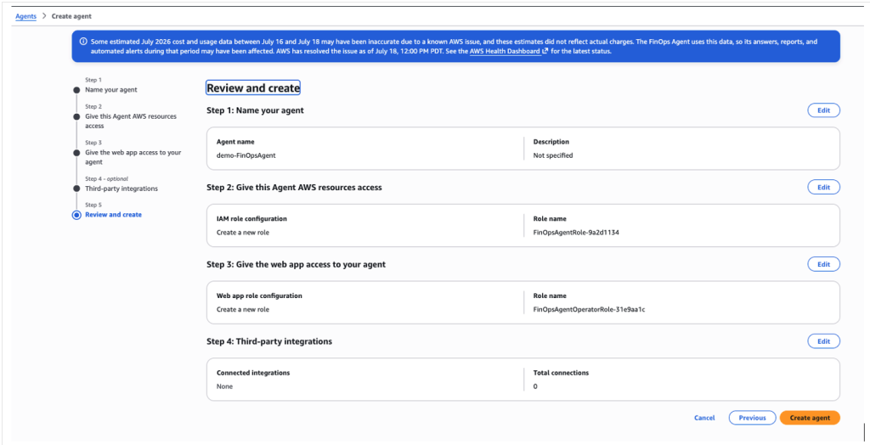Click role name FinOpsAgentRole-9a2d1134
Screen dimensions: 870x445
click(576, 233)
